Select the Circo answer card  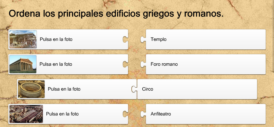click(197, 89)
